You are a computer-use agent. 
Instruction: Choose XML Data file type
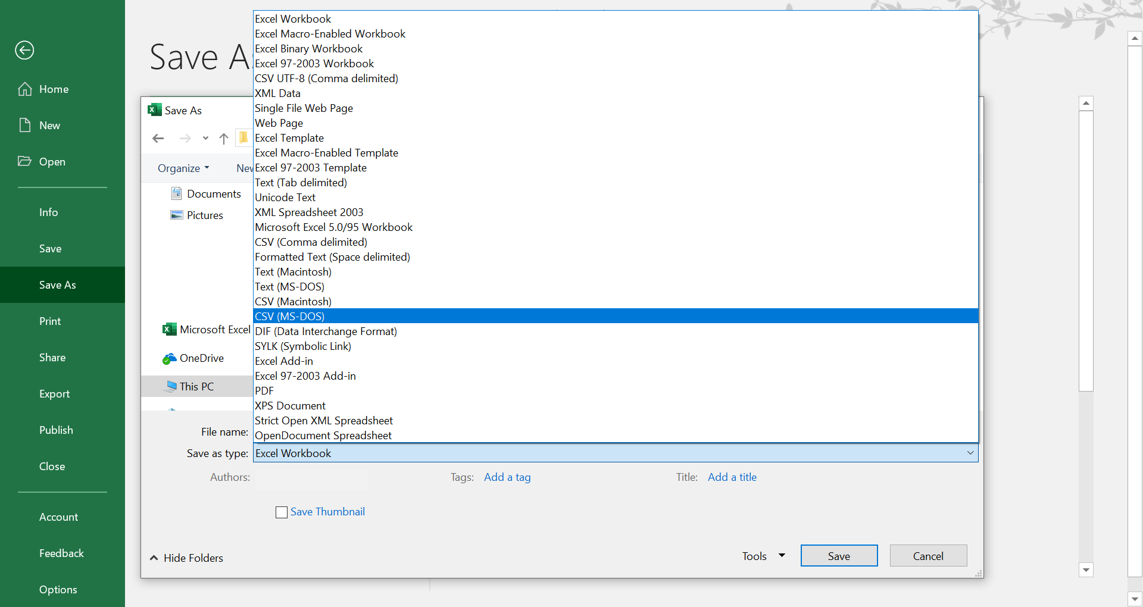click(616, 93)
